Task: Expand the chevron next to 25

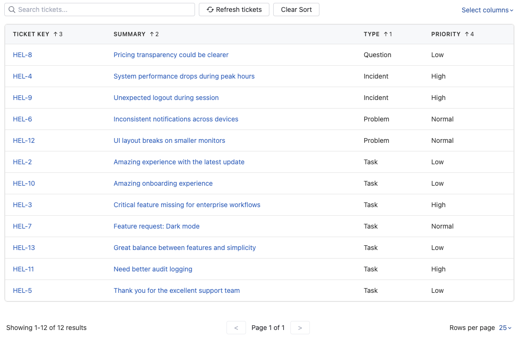Action: pos(509,328)
